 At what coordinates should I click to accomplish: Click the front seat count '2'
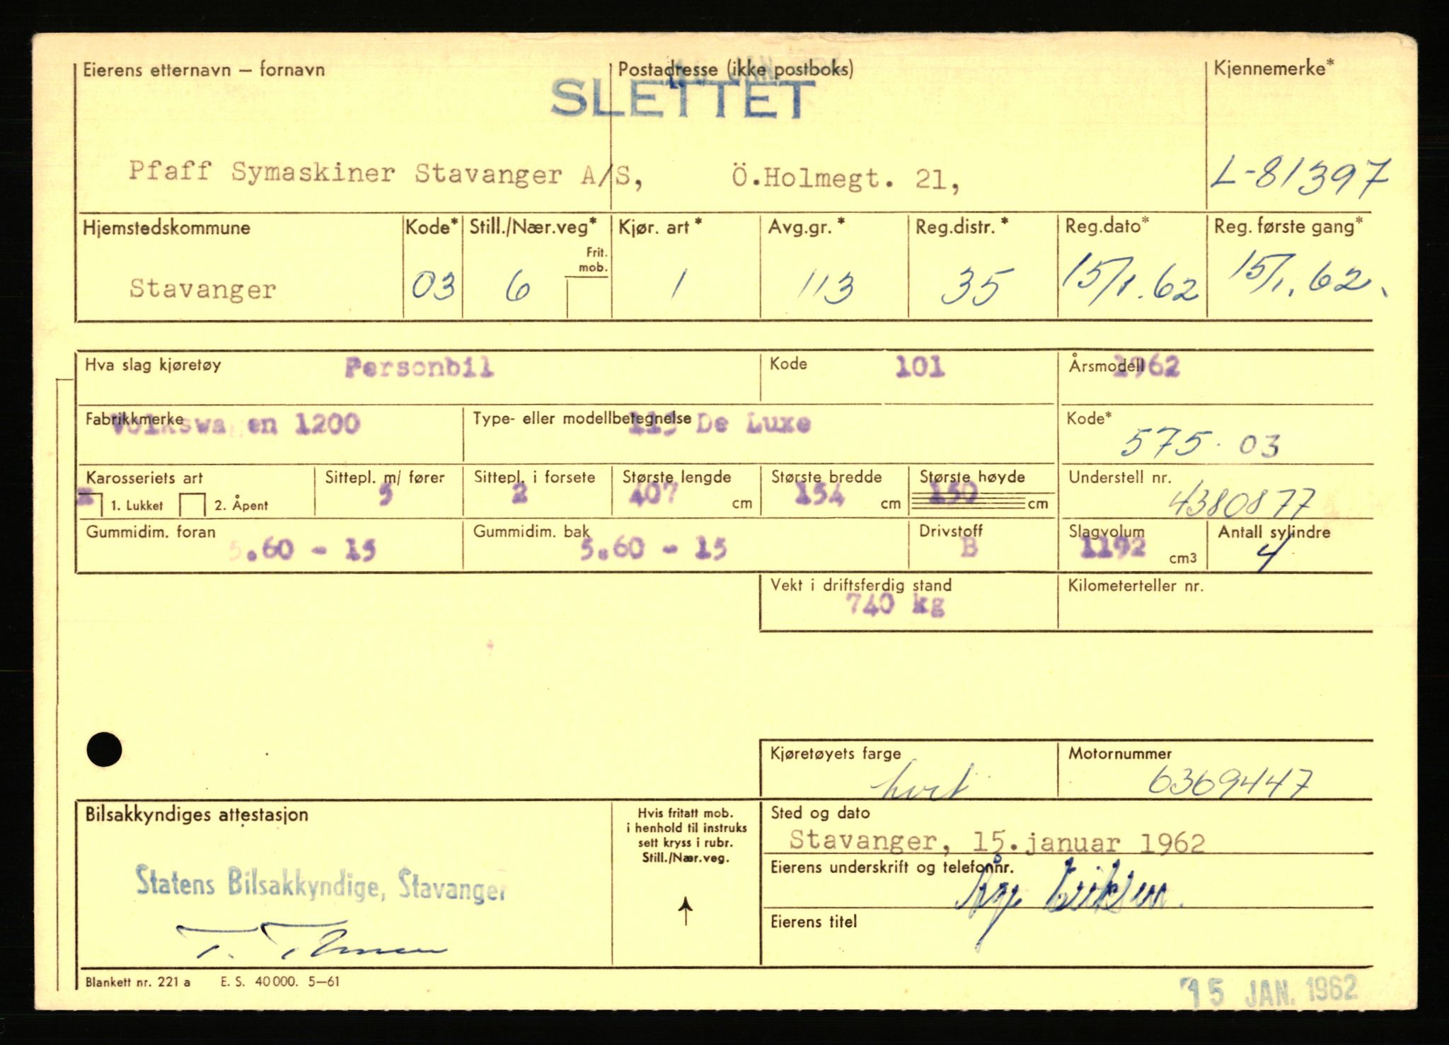click(x=519, y=493)
